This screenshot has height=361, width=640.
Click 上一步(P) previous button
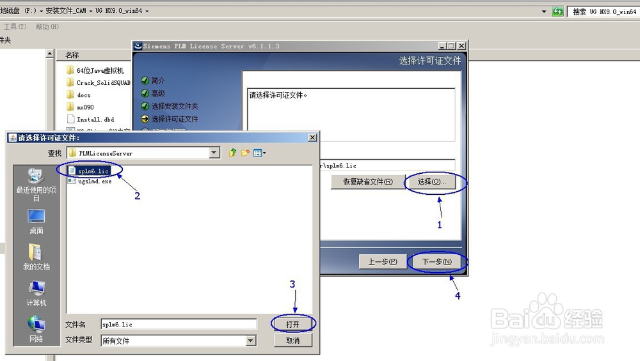(x=383, y=261)
